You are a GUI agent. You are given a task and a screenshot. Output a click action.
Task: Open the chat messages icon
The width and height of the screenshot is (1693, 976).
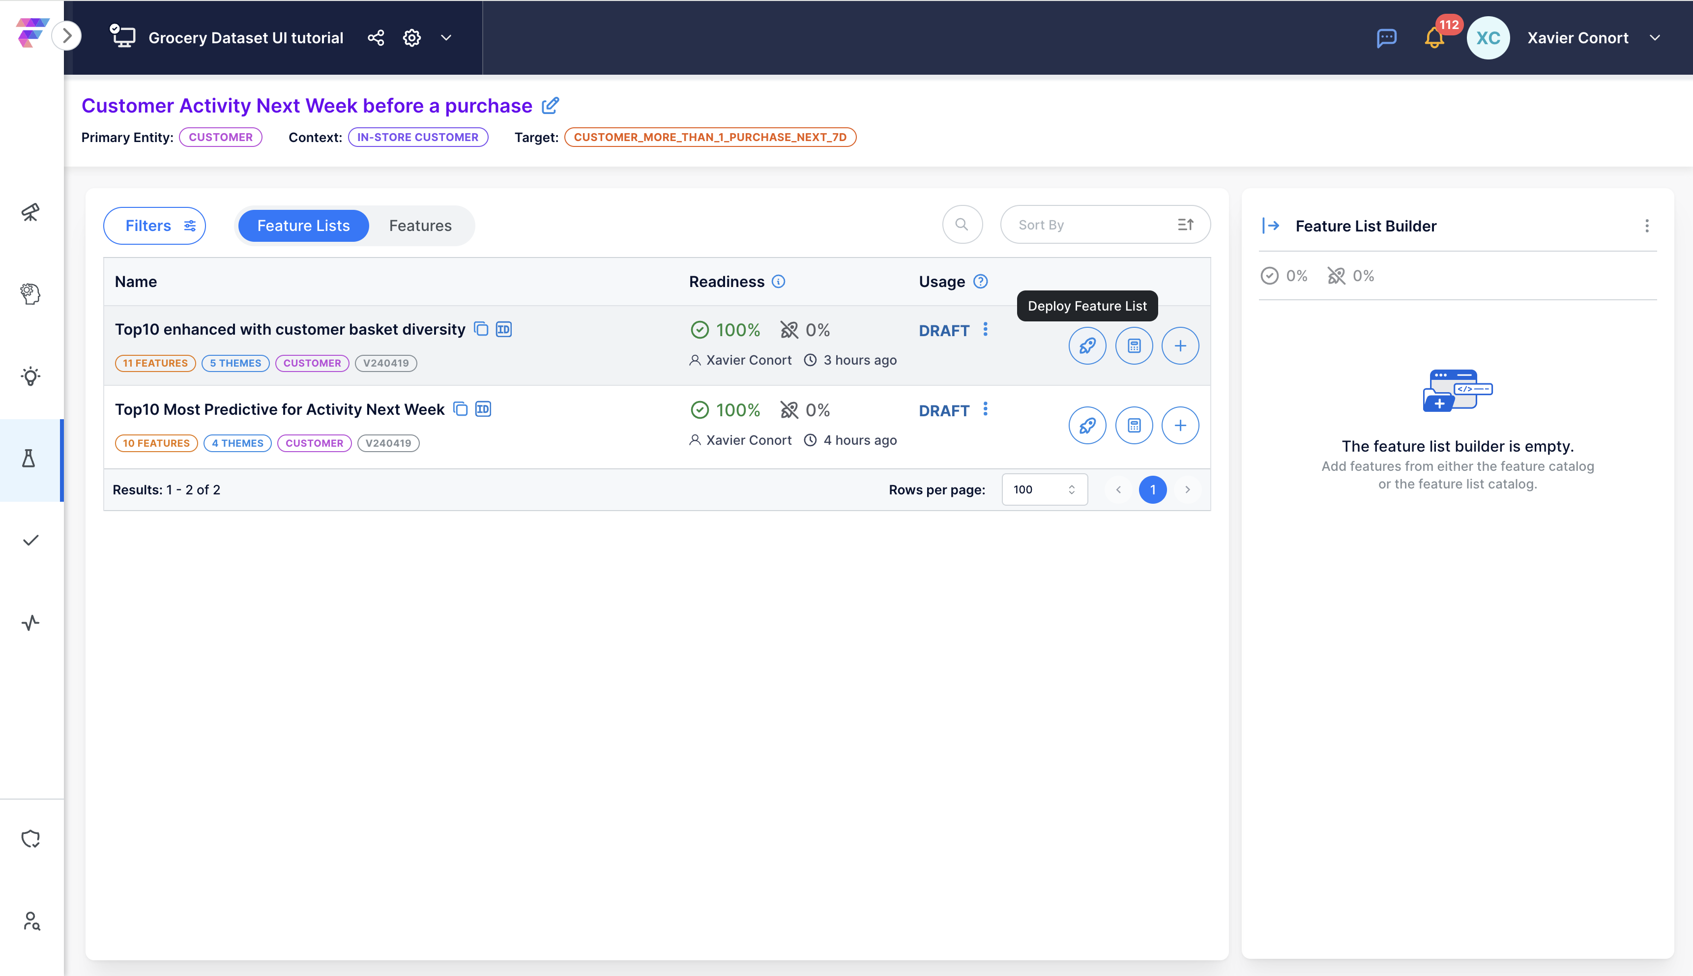point(1387,37)
